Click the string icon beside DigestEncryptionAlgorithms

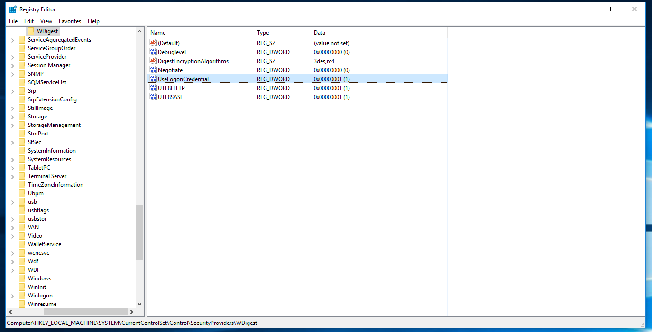click(x=153, y=61)
